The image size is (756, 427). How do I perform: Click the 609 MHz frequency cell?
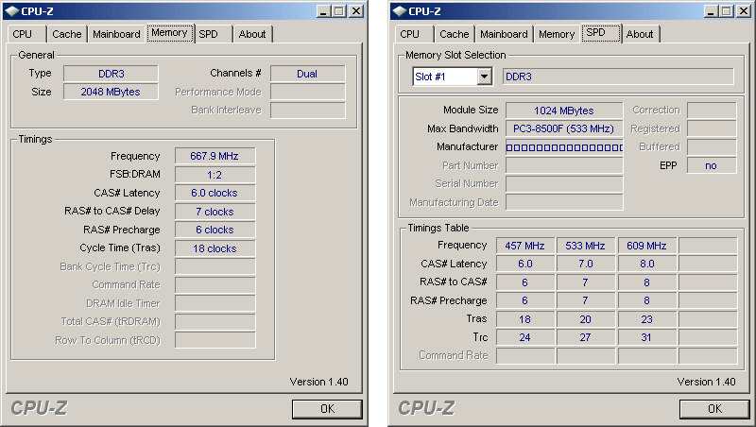[x=647, y=246]
